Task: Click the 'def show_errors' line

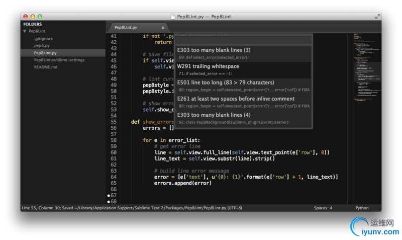Action: click(153, 122)
